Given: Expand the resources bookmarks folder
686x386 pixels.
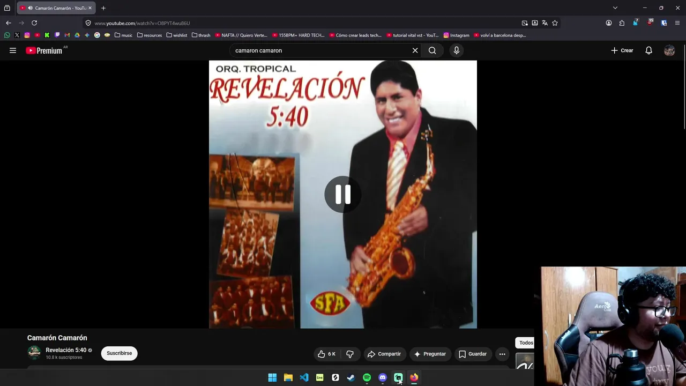Looking at the screenshot, I should click(150, 35).
